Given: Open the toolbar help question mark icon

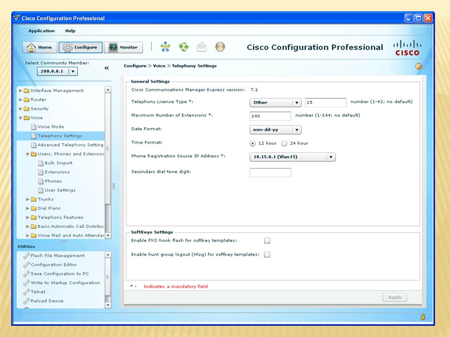Looking at the screenshot, I should click(x=220, y=47).
